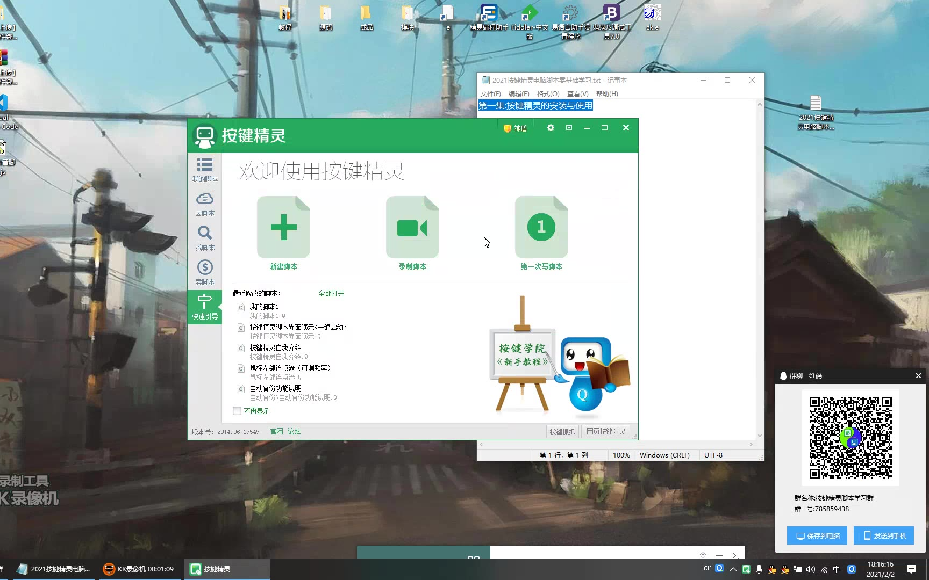Open 我的脚本 in the sidebar

point(205,170)
